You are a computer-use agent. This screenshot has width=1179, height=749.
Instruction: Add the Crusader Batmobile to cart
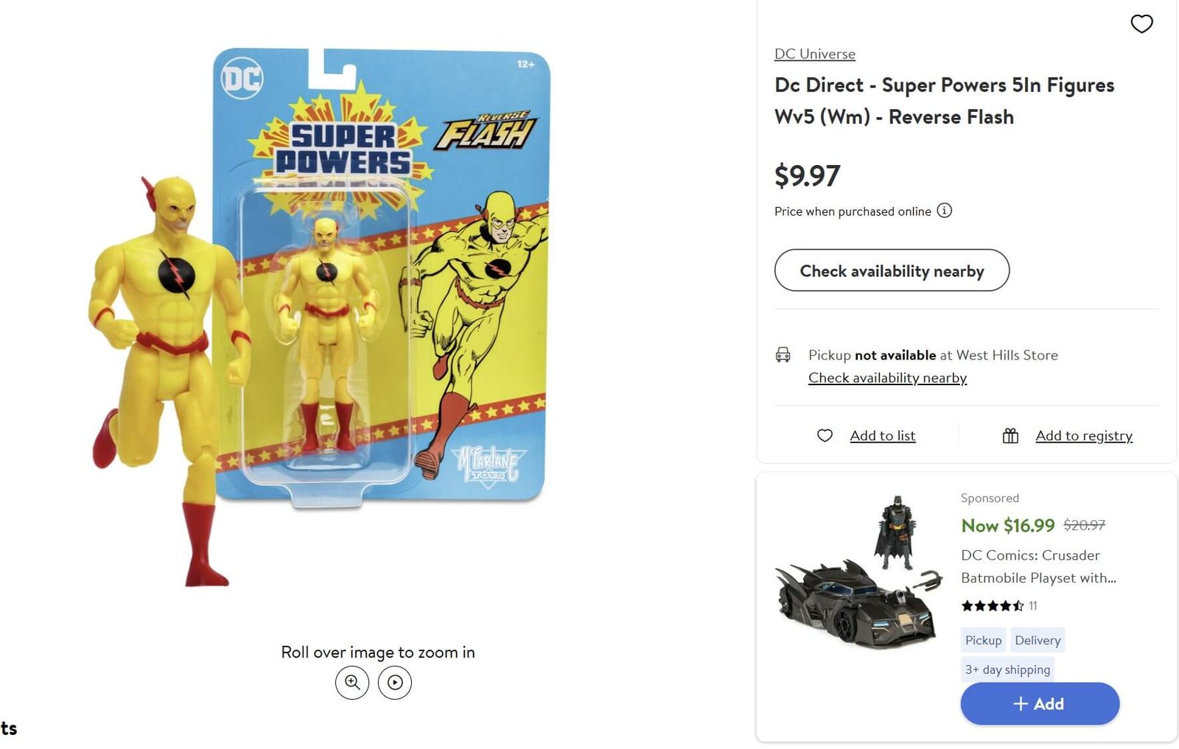click(1040, 703)
